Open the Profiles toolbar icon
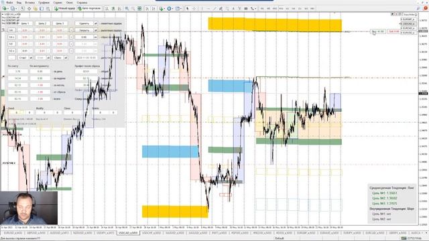 pos(13,9)
